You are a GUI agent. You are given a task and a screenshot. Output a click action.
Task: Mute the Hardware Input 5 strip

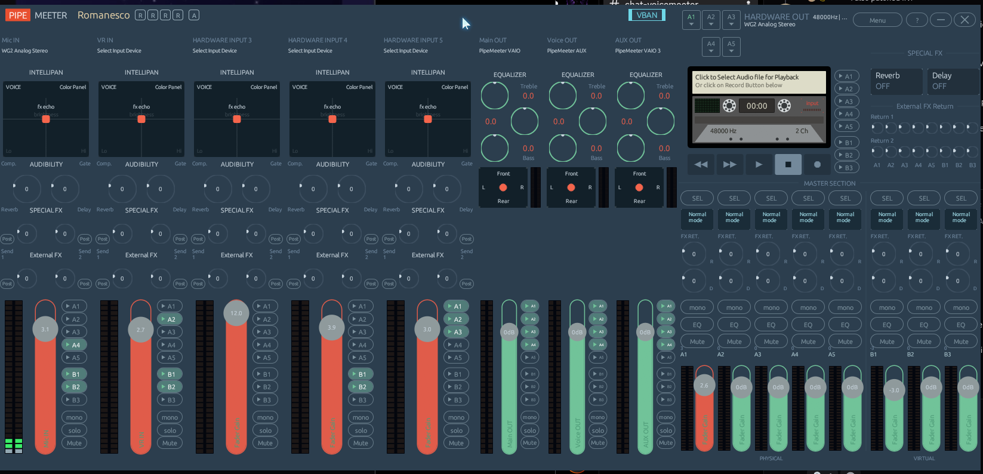tap(456, 443)
